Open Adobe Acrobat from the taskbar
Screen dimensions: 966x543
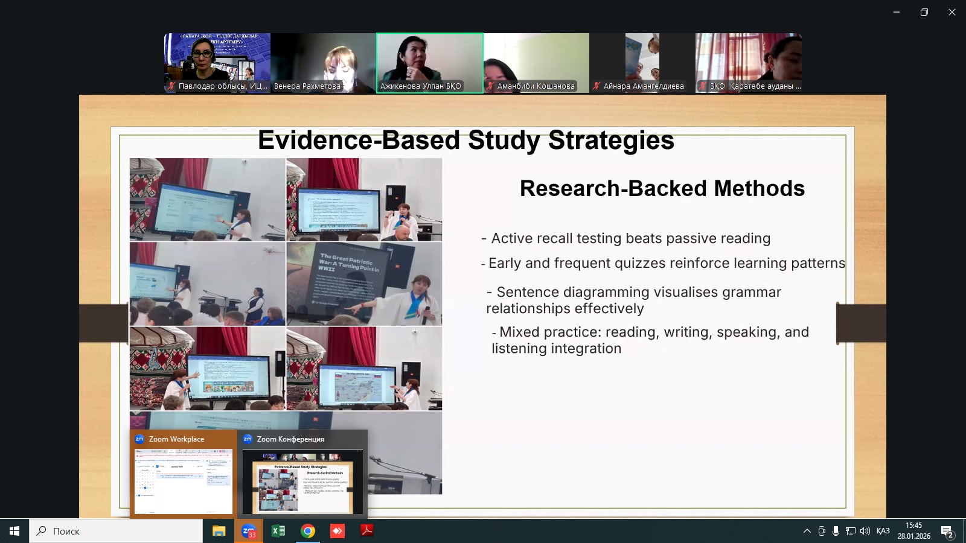[367, 531]
